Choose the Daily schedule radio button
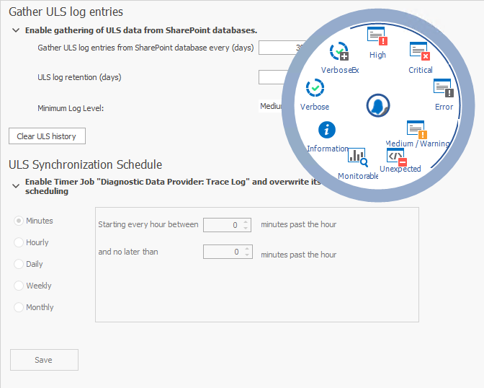The height and width of the screenshot is (388, 484). [19, 264]
